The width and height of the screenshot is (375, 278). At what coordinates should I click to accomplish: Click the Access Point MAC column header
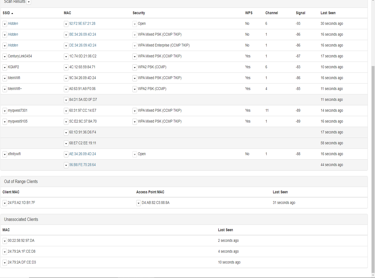(x=150, y=192)
